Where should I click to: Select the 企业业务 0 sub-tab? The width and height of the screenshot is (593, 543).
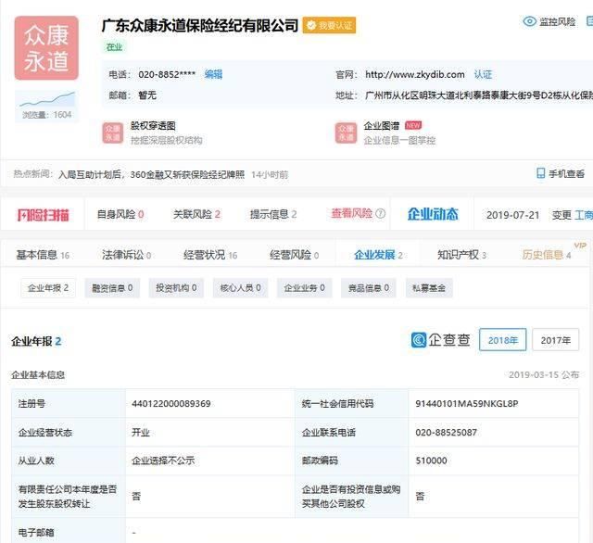click(x=305, y=288)
